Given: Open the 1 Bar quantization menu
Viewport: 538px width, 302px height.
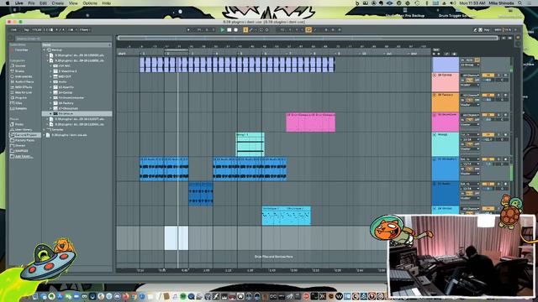Looking at the screenshot, I should pos(84,30).
